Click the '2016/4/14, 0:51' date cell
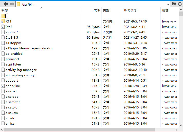The image size is (183, 132). pyautogui.click(x=135, y=80)
